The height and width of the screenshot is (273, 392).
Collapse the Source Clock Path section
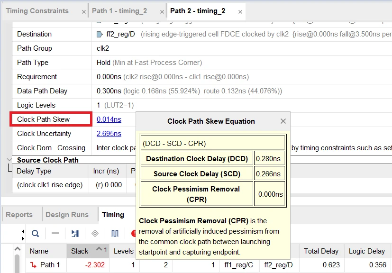click(9, 160)
